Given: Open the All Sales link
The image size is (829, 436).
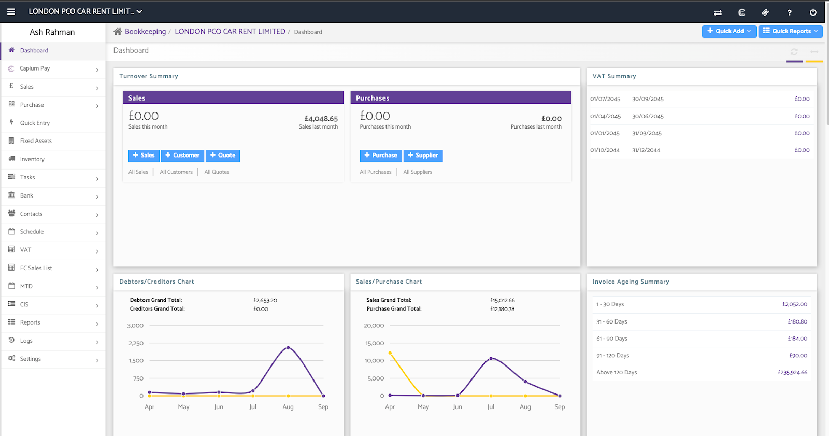Looking at the screenshot, I should (x=138, y=172).
